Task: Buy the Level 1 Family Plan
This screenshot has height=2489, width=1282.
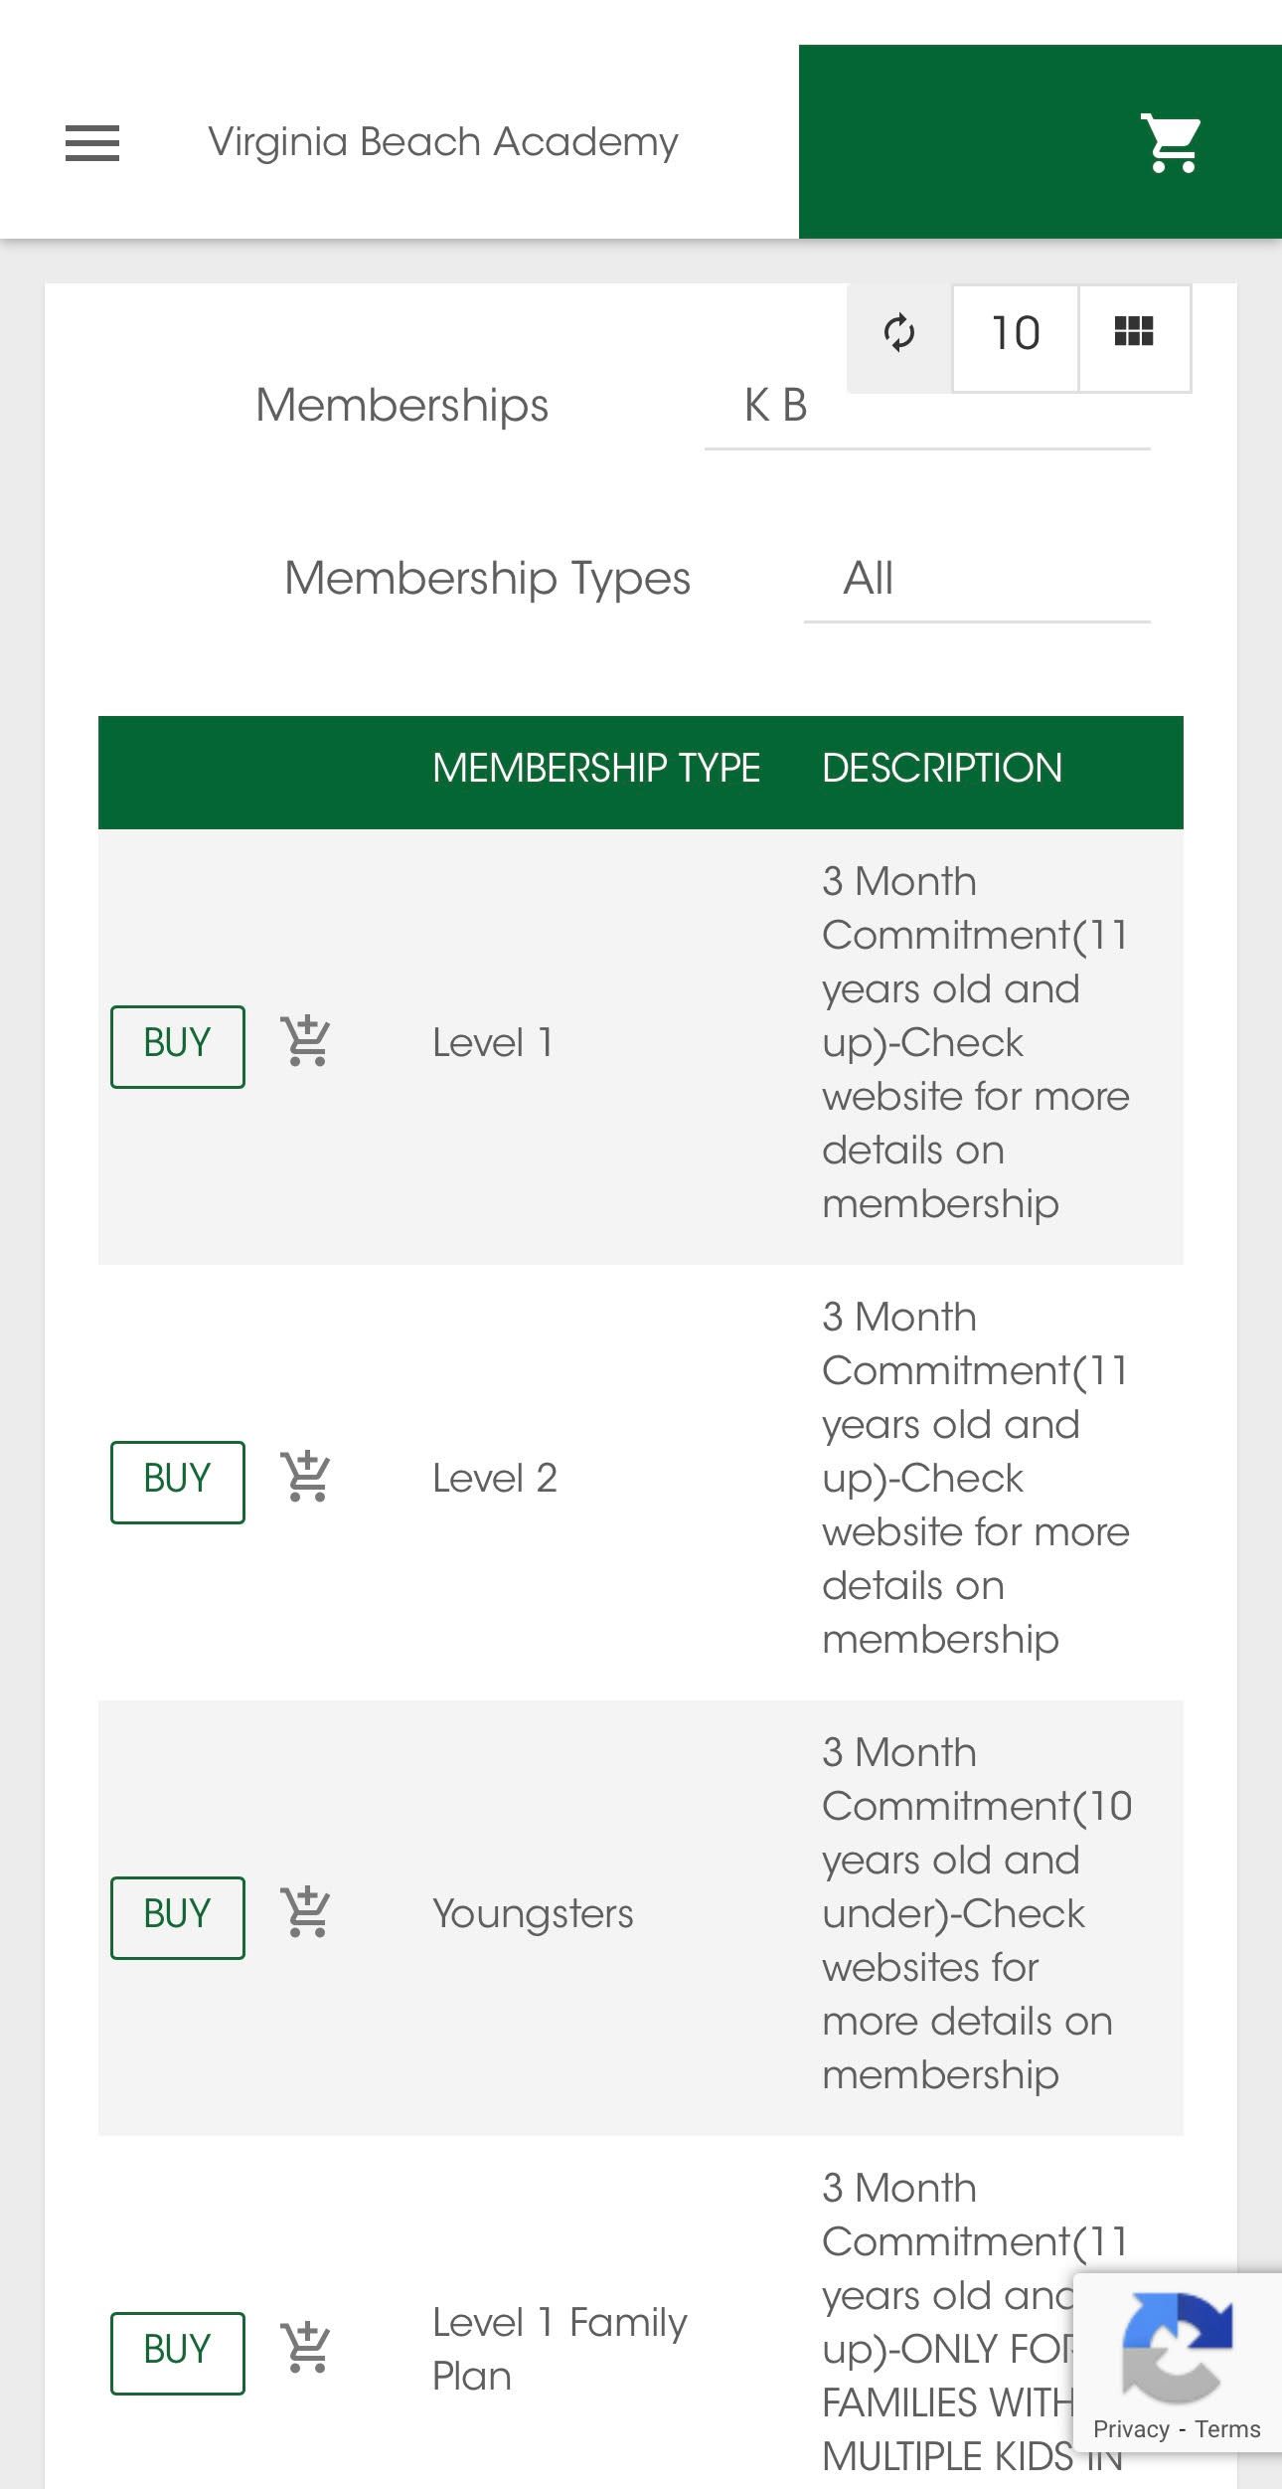Action: (177, 2352)
